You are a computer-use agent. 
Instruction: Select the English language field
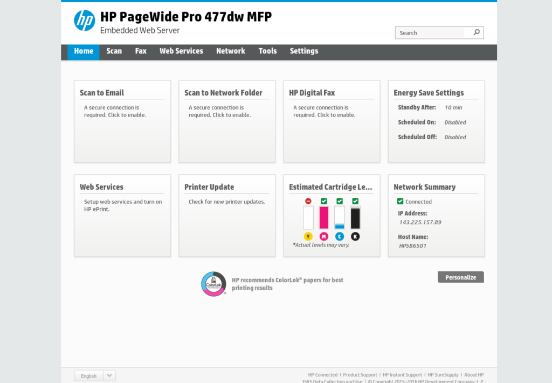click(x=89, y=375)
